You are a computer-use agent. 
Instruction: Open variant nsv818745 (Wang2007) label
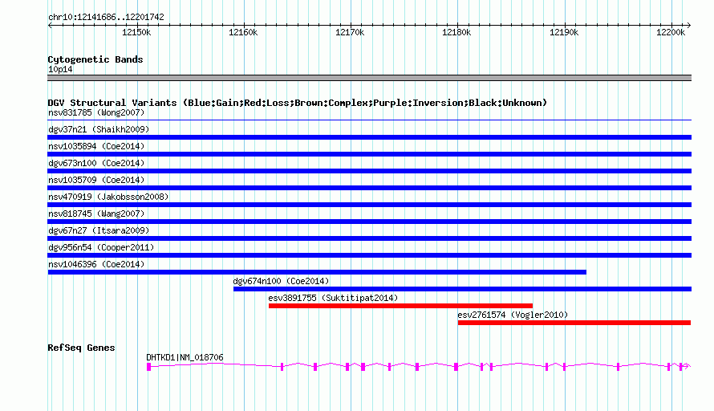pyautogui.click(x=96, y=214)
